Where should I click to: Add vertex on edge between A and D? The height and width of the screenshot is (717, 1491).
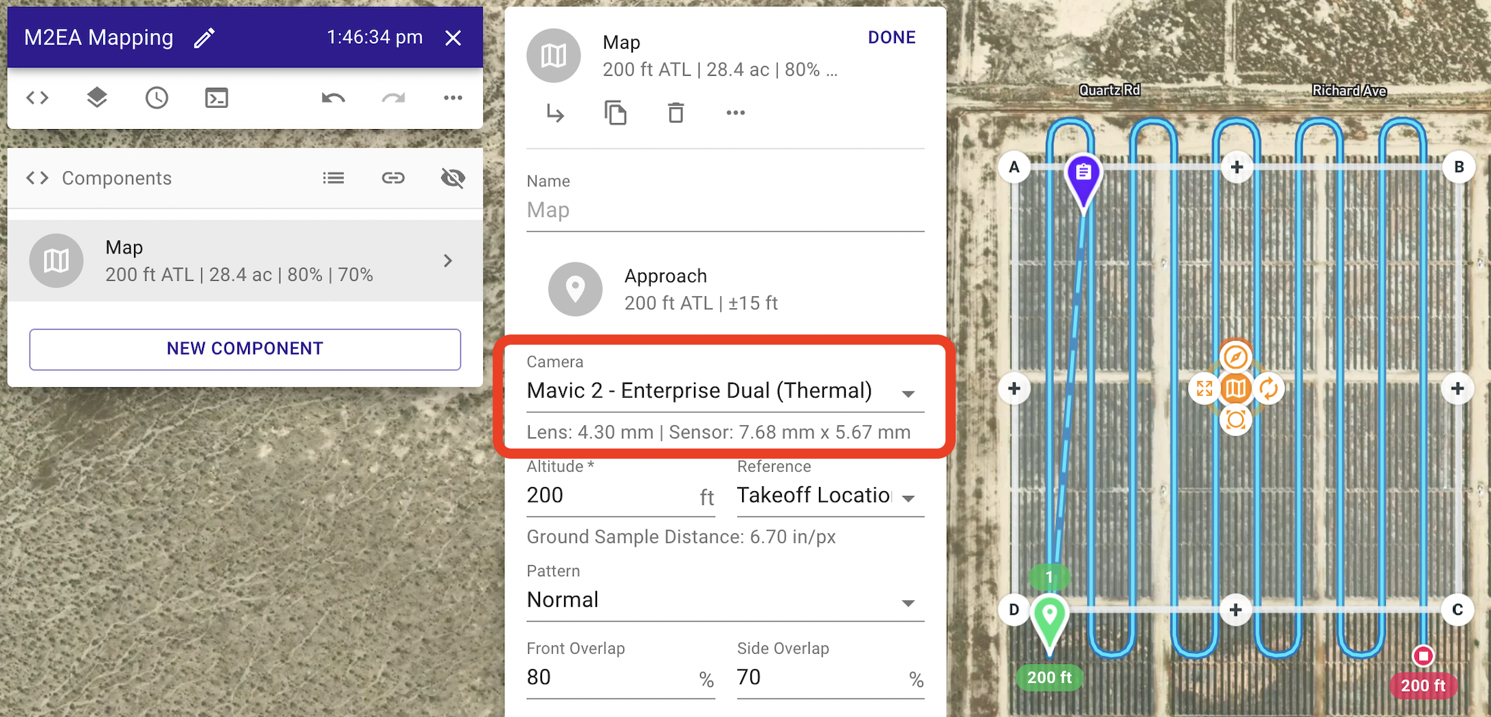(1014, 389)
